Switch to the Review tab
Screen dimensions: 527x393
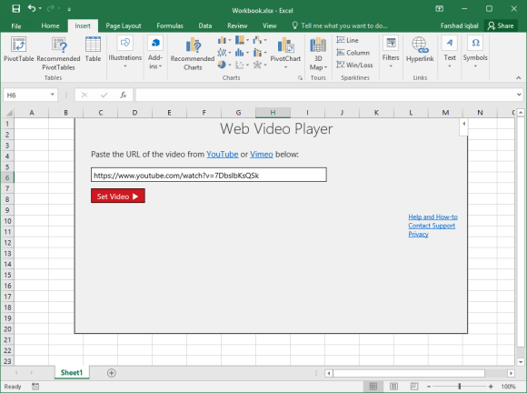[237, 25]
